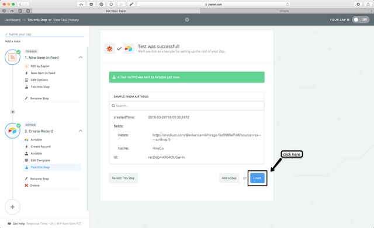Click Re-test This Step button
Screen dimensions: 374x228
[x=123, y=178]
